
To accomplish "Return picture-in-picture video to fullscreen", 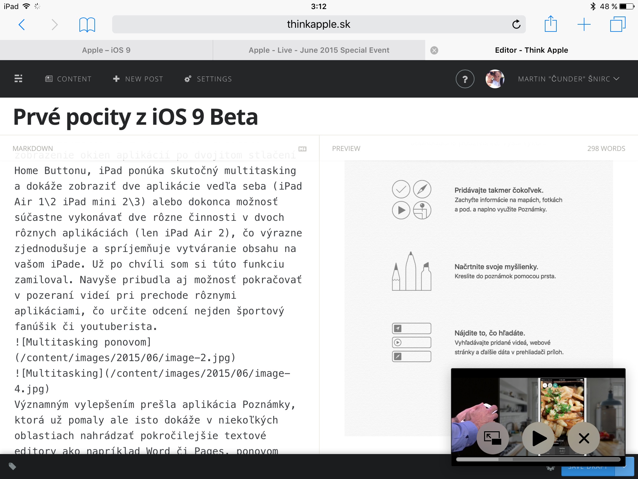I will tap(493, 438).
